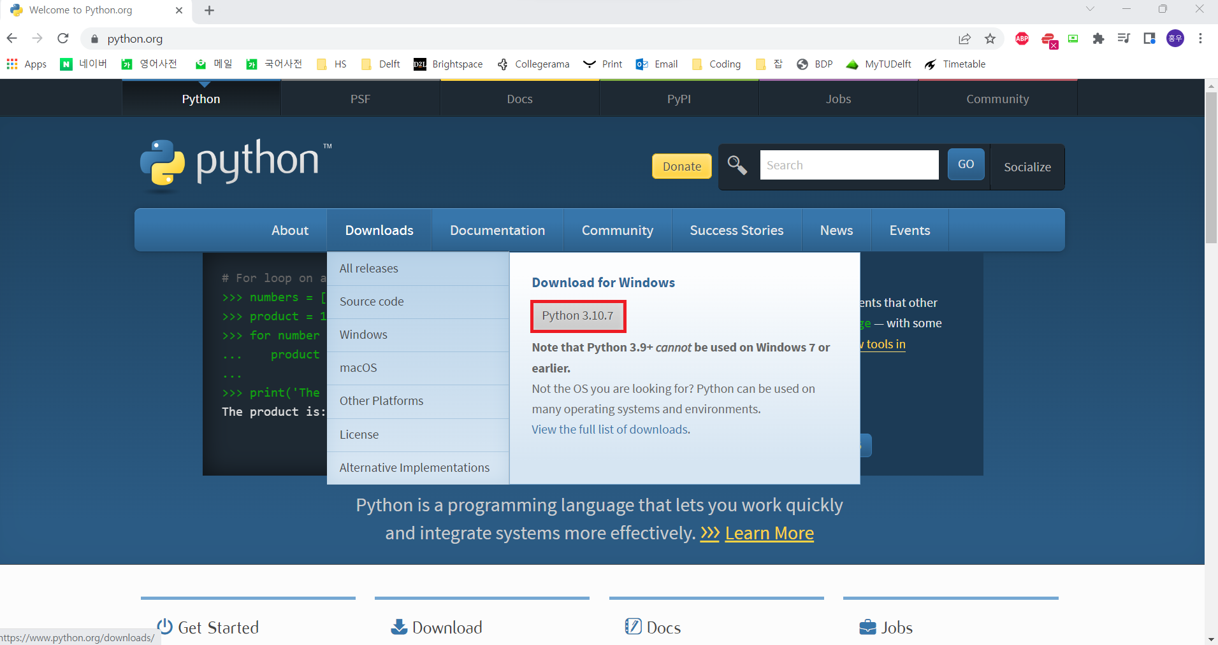Select License in Downloads menu
Viewport: 1218px width, 645px height.
[418, 435]
